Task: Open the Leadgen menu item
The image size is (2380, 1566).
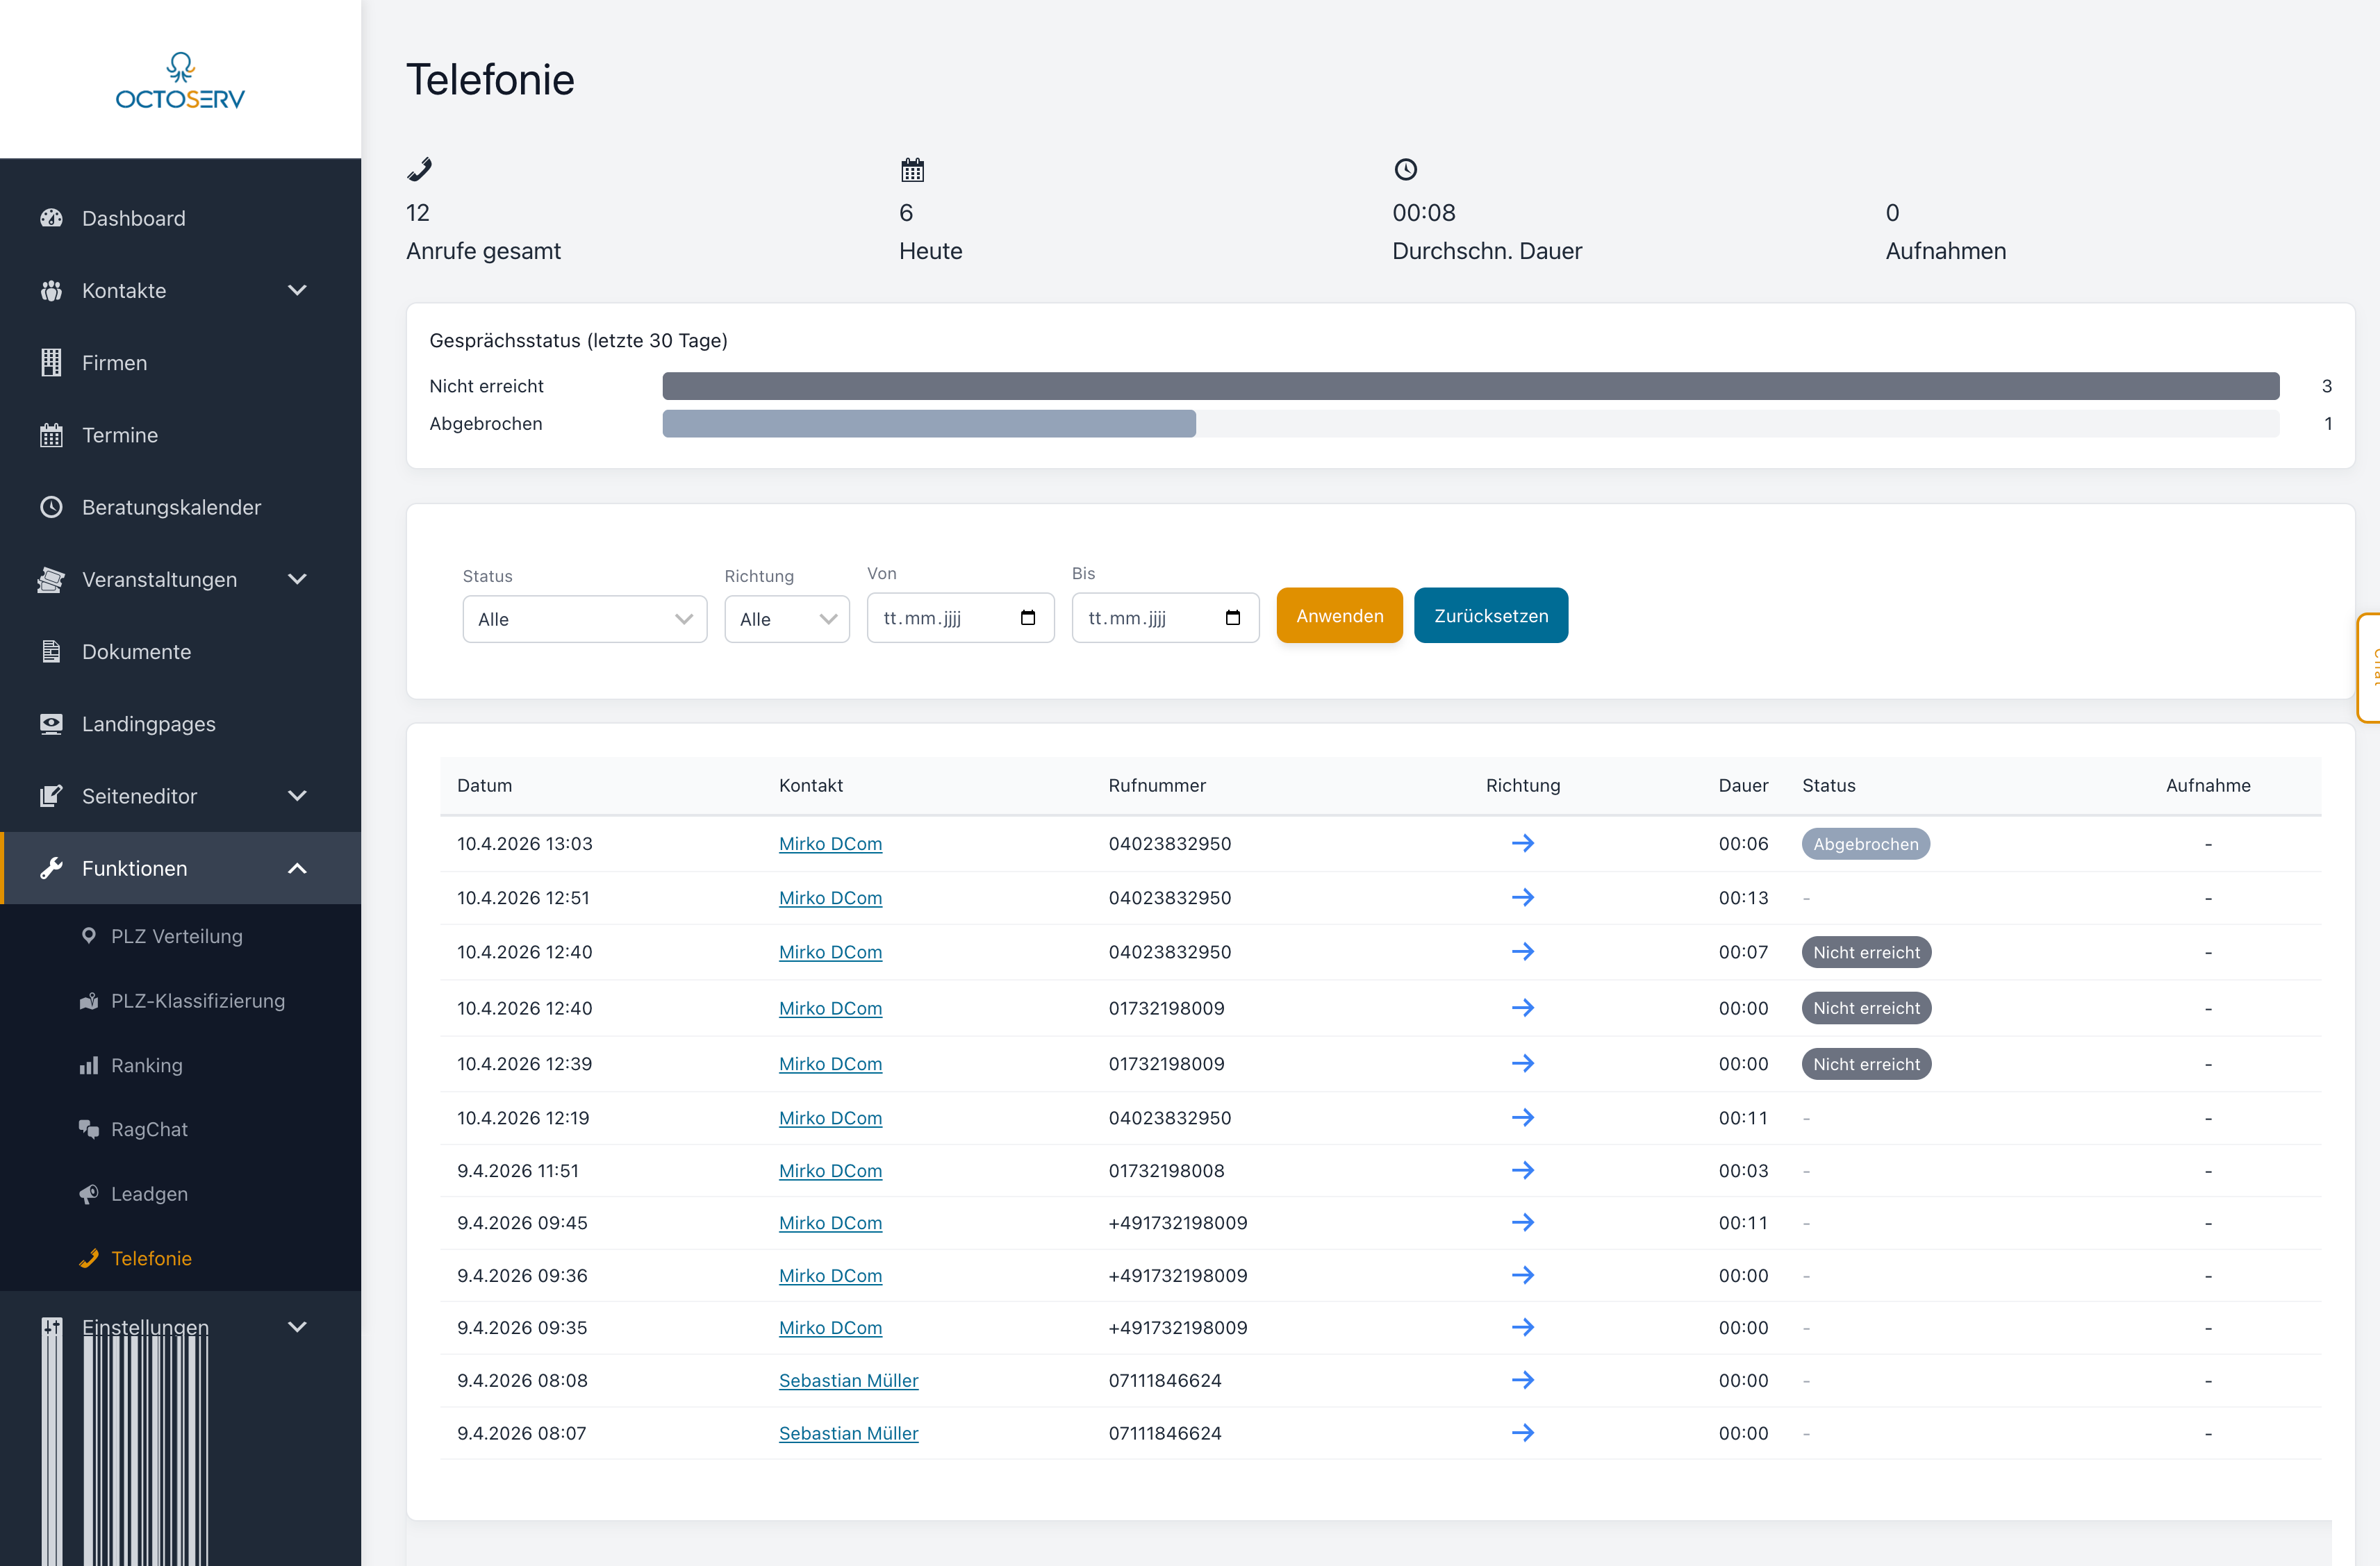Action: [149, 1193]
